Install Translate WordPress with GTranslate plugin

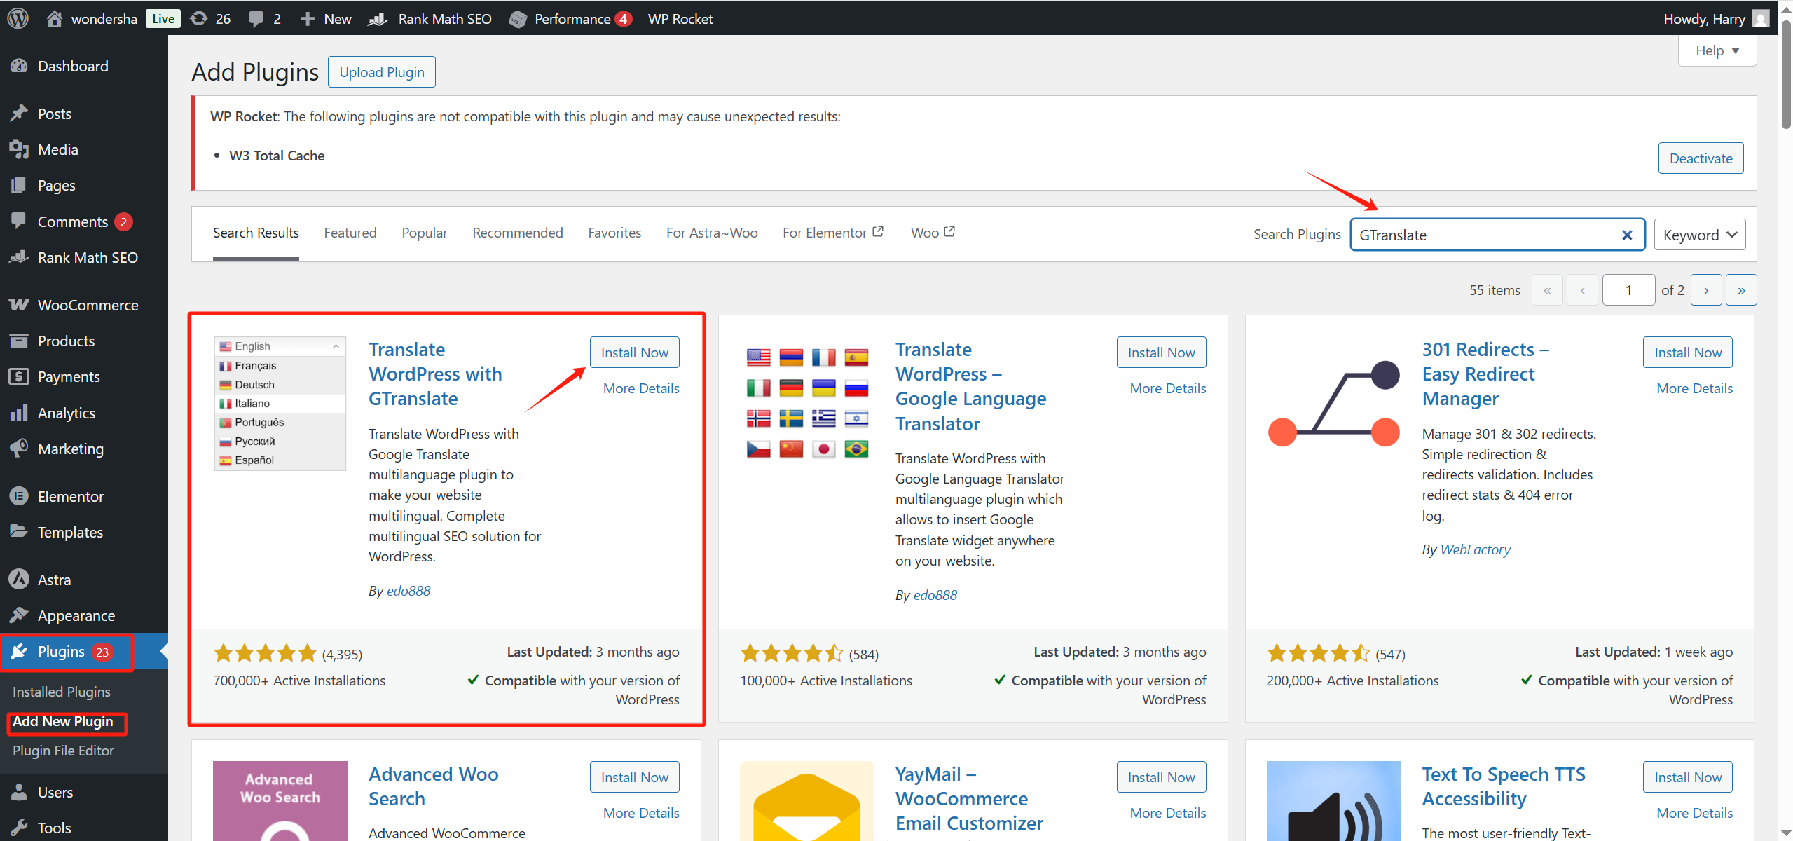634,353
